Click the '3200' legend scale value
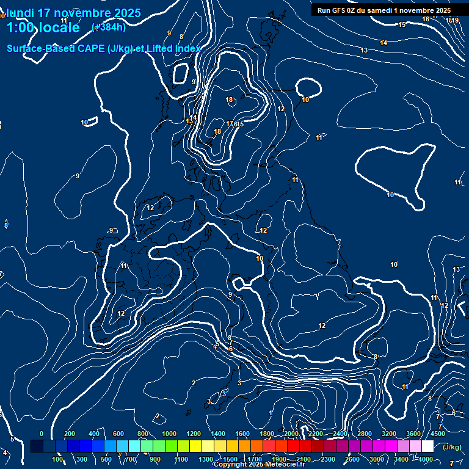The height and width of the screenshot is (469, 469). coord(389,434)
